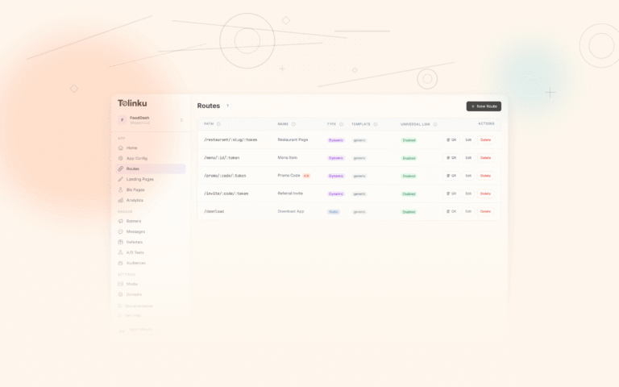Click the path /restaurant/:slug/:token
The width and height of the screenshot is (619, 387).
point(231,139)
